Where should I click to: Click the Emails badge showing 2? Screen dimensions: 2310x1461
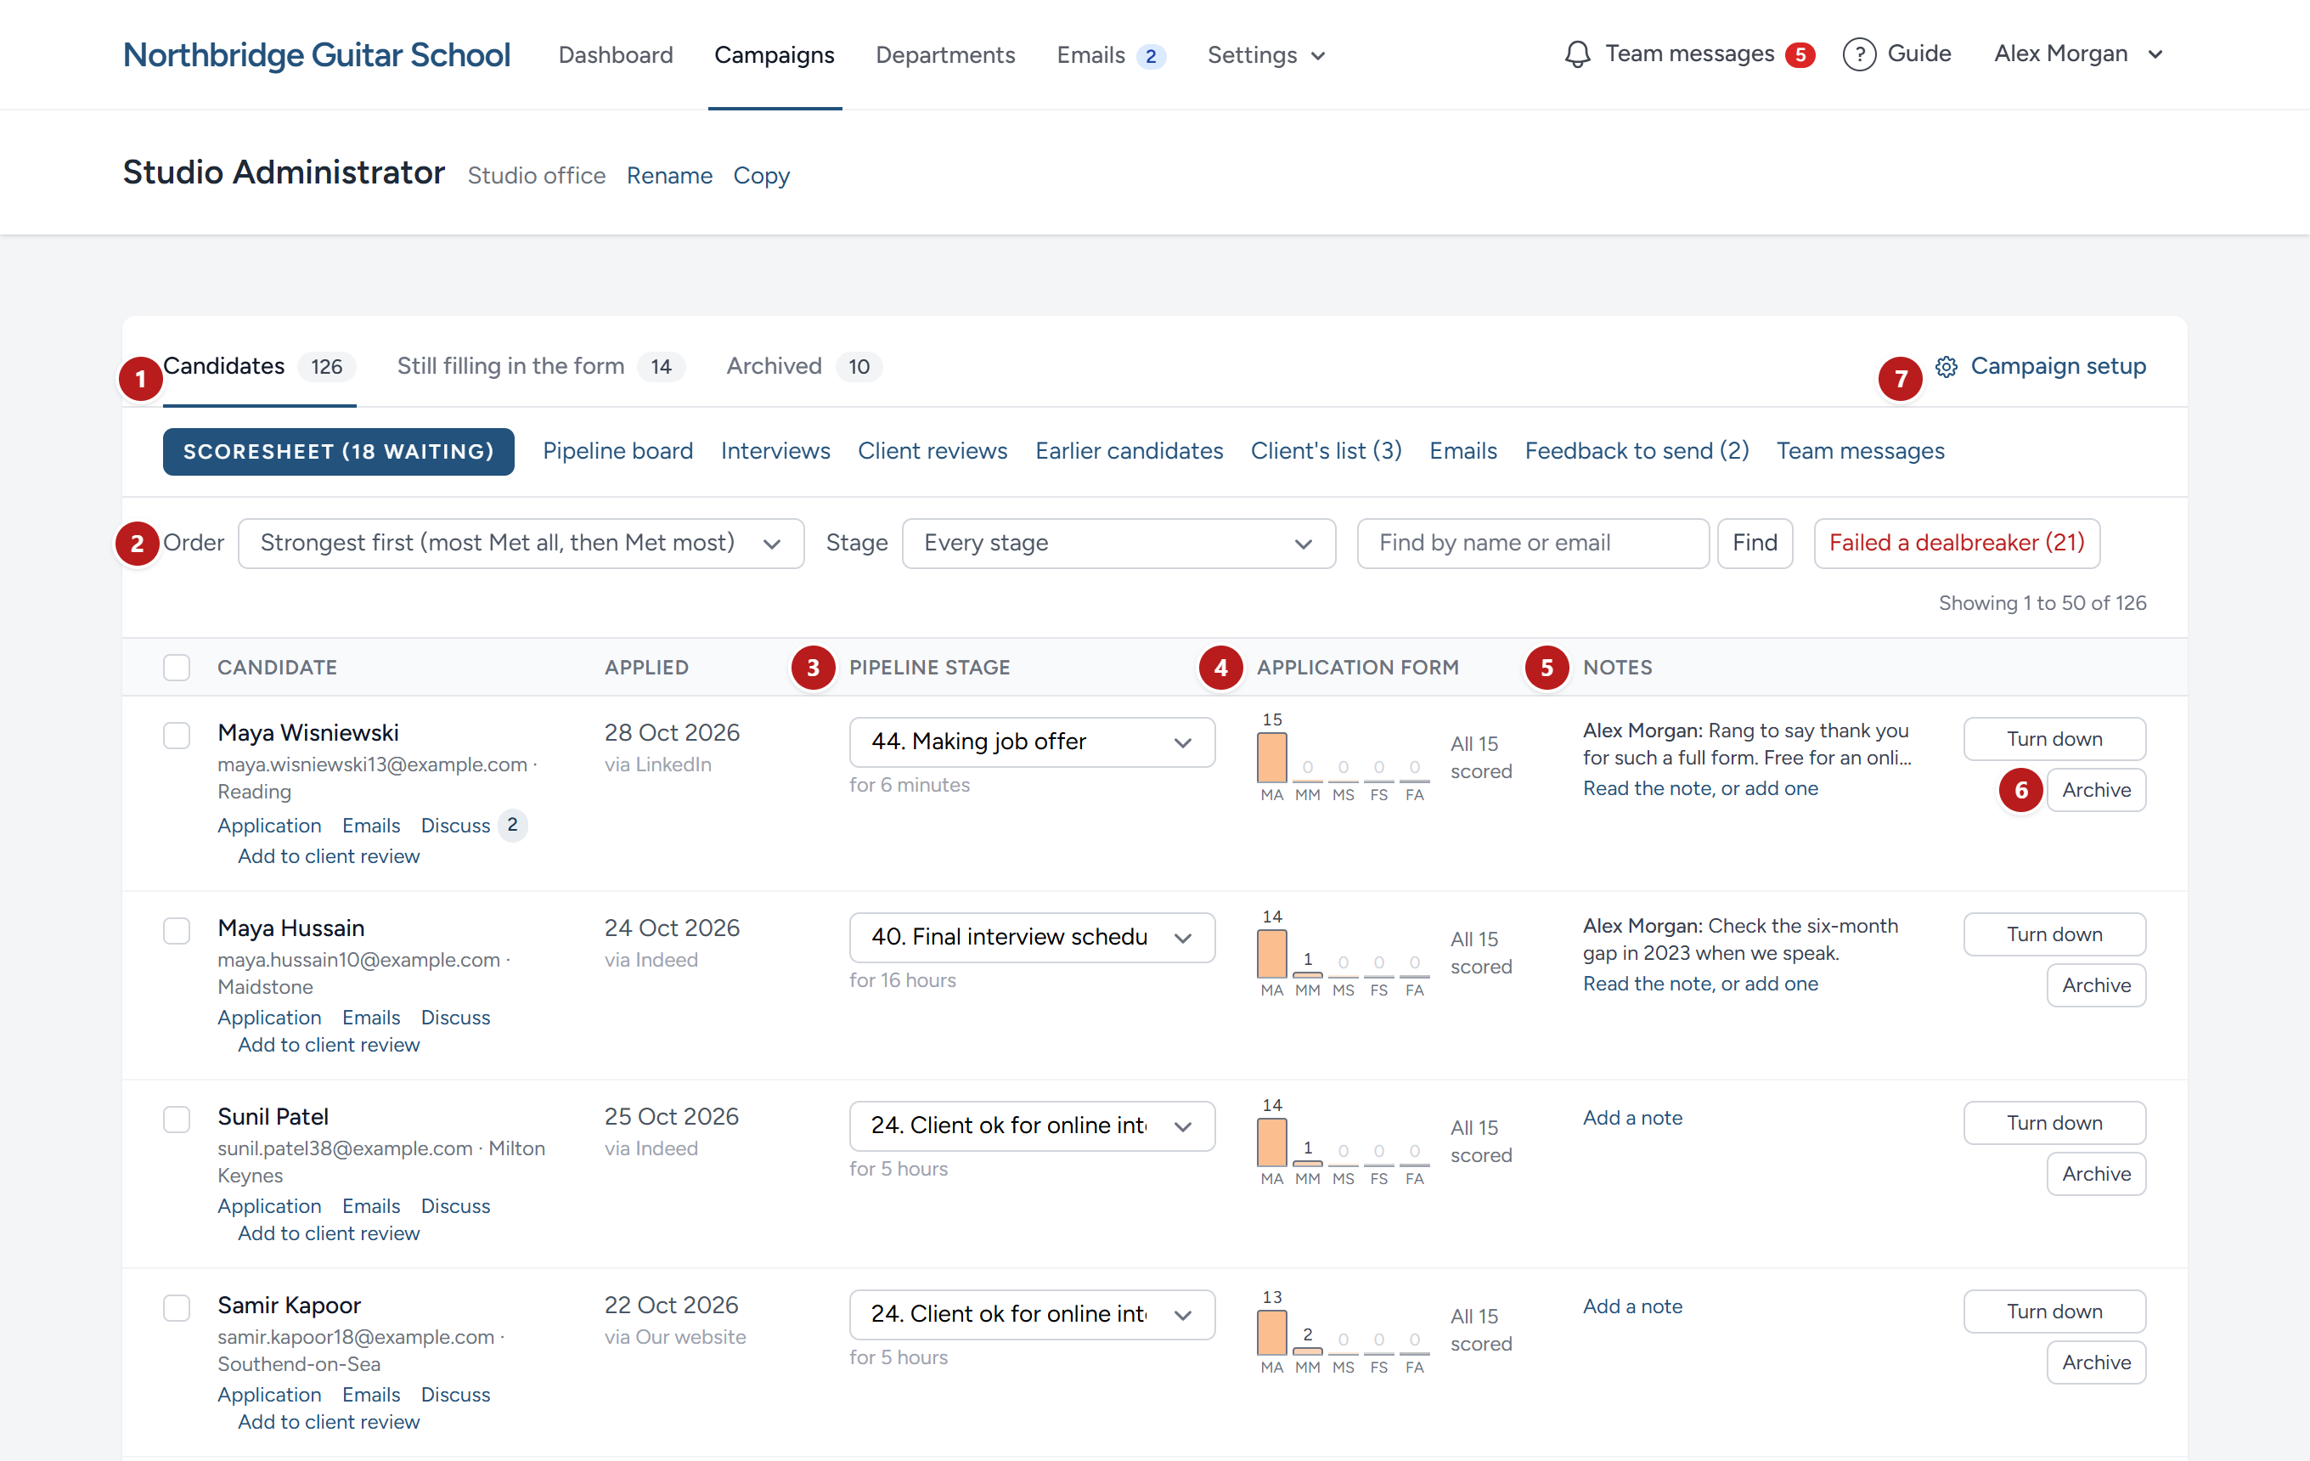click(x=1150, y=56)
